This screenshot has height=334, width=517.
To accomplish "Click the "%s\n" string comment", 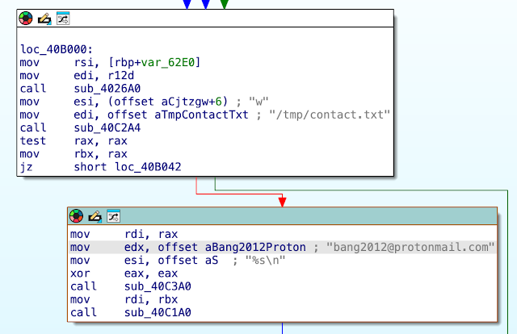I will [x=266, y=261].
